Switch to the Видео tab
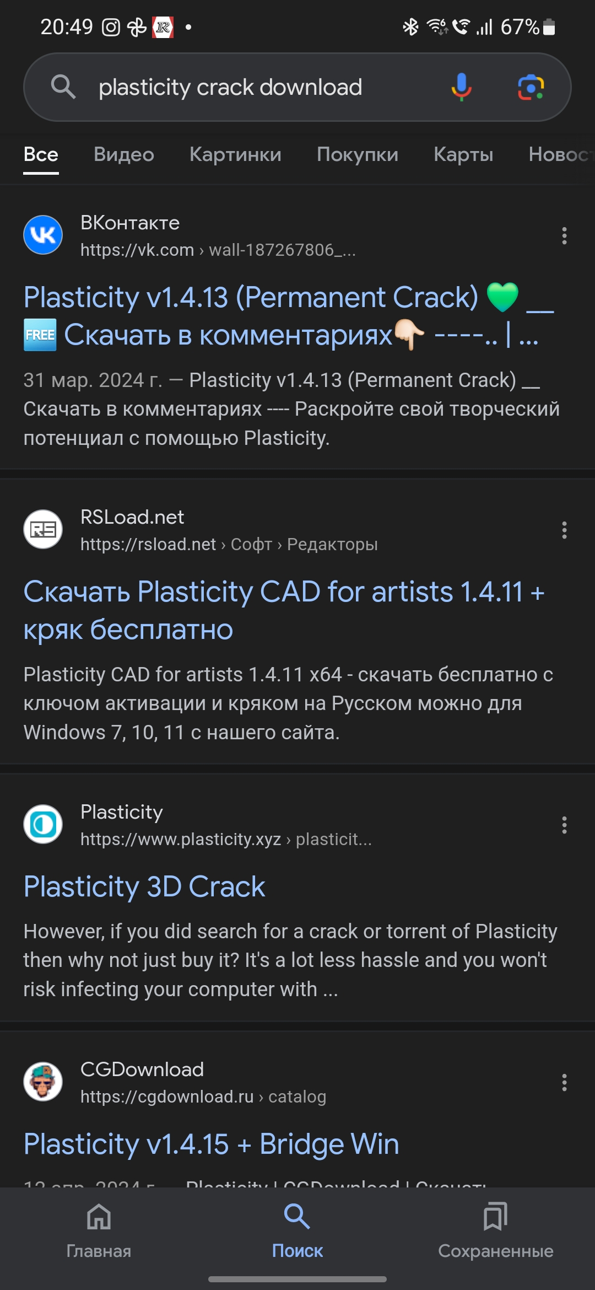Viewport: 595px width, 1290px height. point(124,154)
